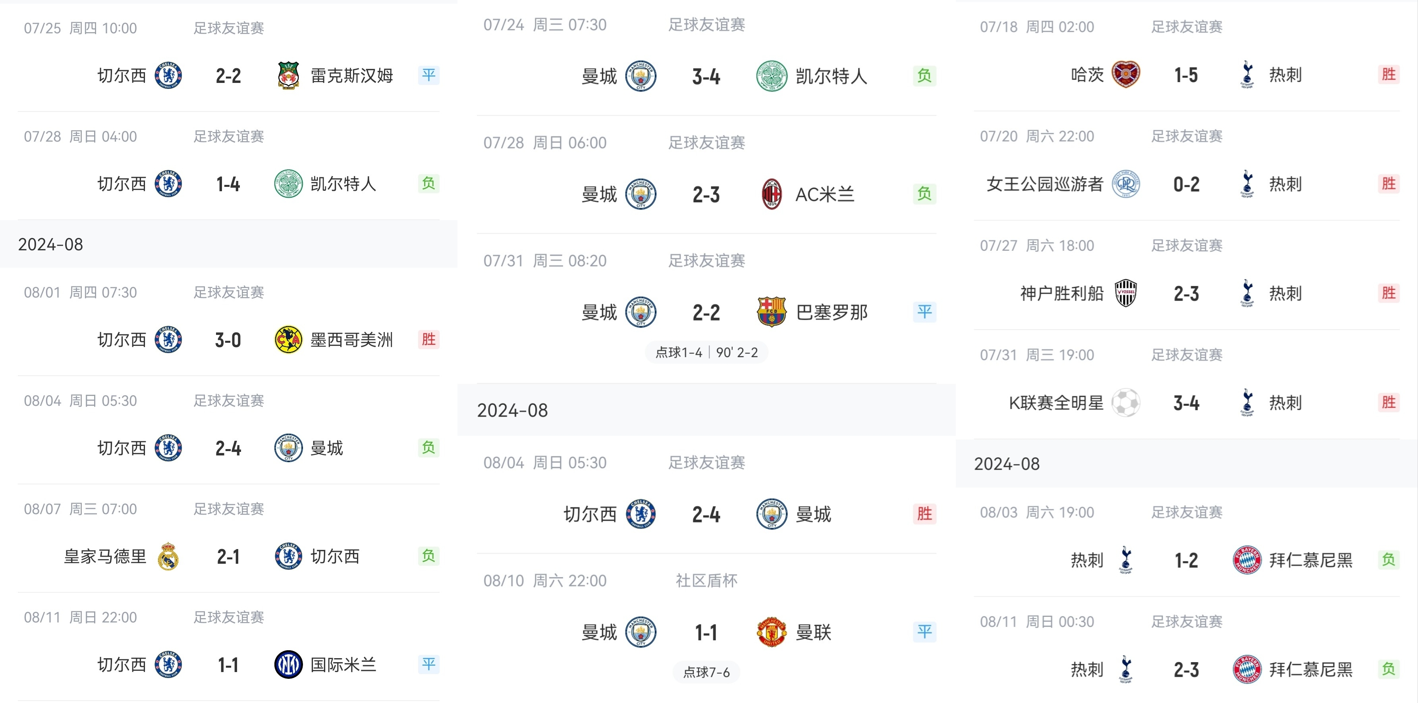Click the Inter Milan logo
This screenshot has height=703, width=1418.
(x=288, y=665)
